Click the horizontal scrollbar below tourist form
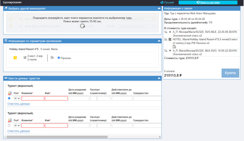Viewport: 244px width, 141px height. 58,137
